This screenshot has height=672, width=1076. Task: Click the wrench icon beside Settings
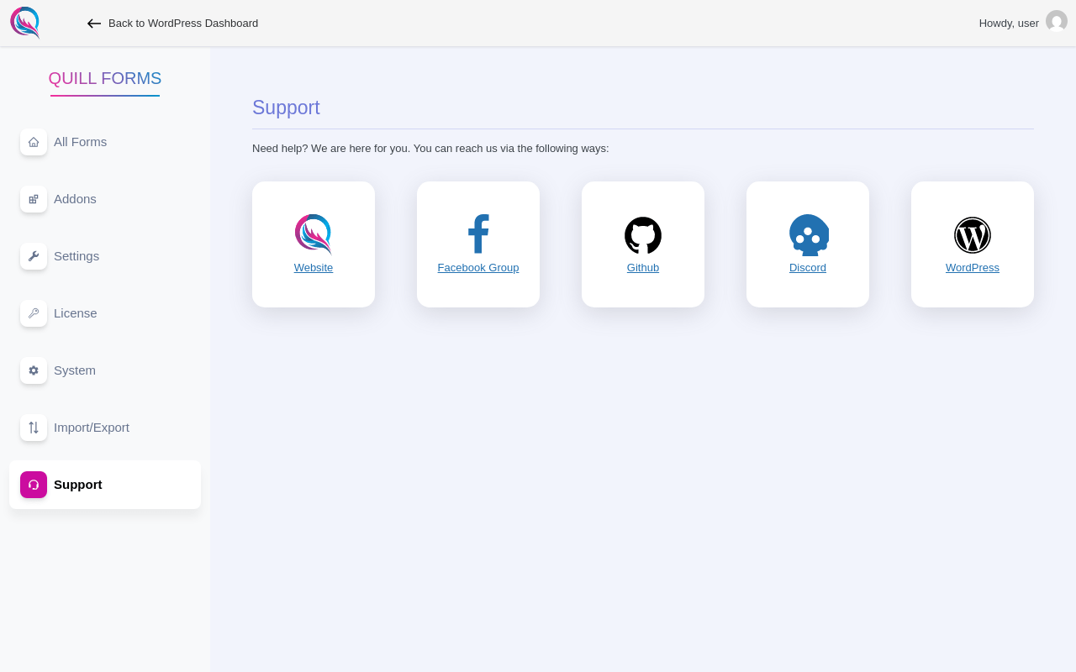tap(34, 256)
